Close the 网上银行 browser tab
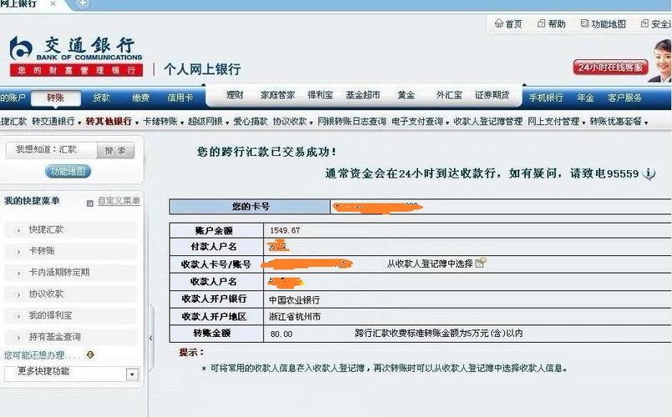This screenshot has height=417, width=672. tap(53, 4)
